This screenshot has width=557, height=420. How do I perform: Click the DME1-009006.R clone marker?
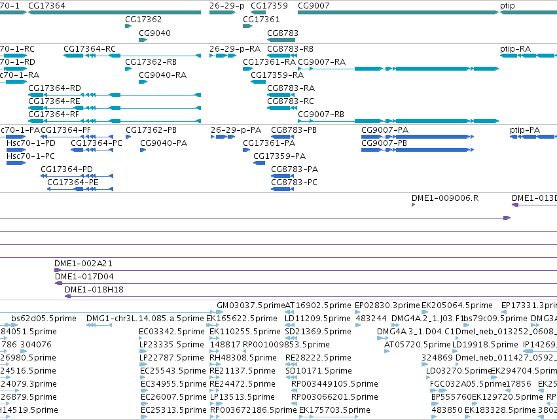[413, 205]
